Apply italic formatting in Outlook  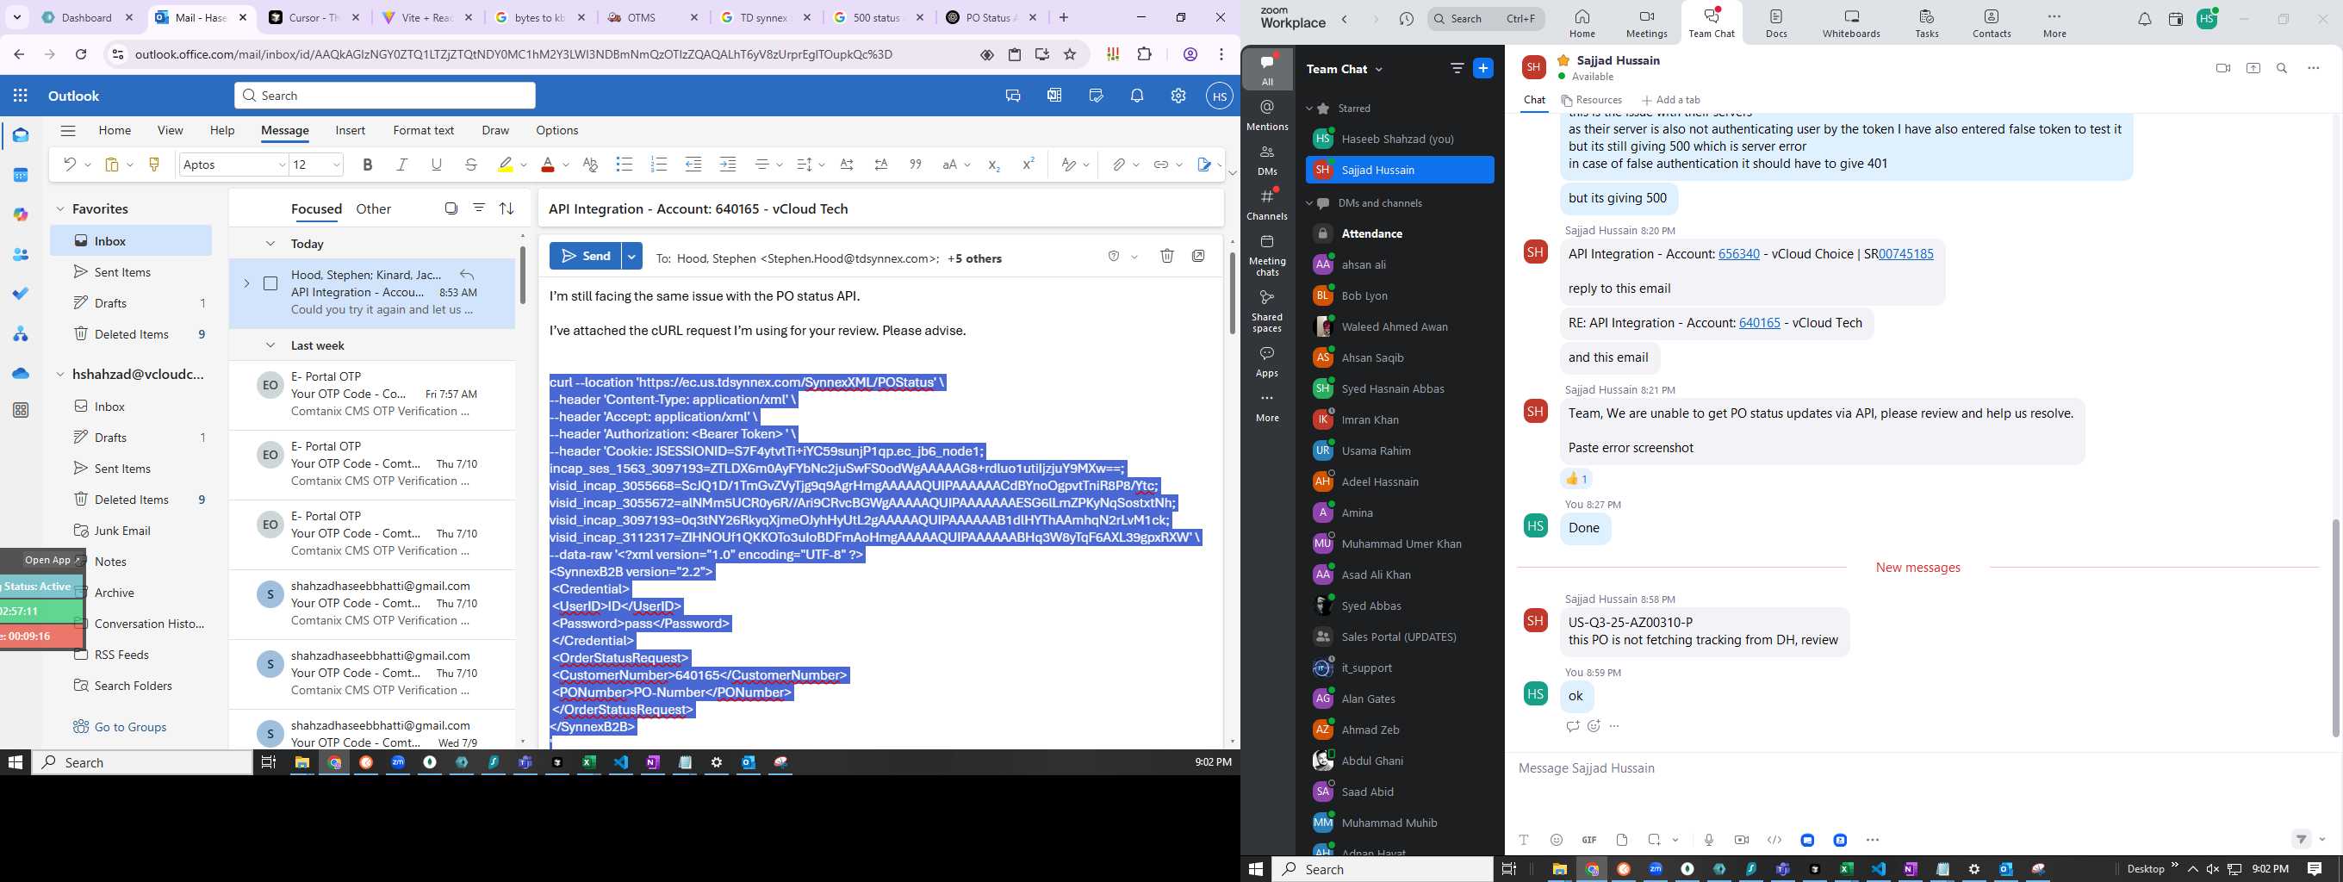tap(402, 165)
